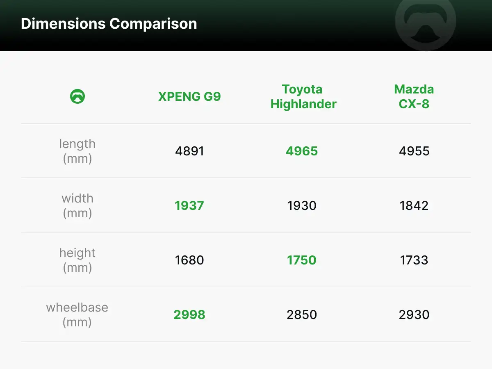Click the wheelbase (mm) row label
This screenshot has height=369, width=492.
point(77,314)
